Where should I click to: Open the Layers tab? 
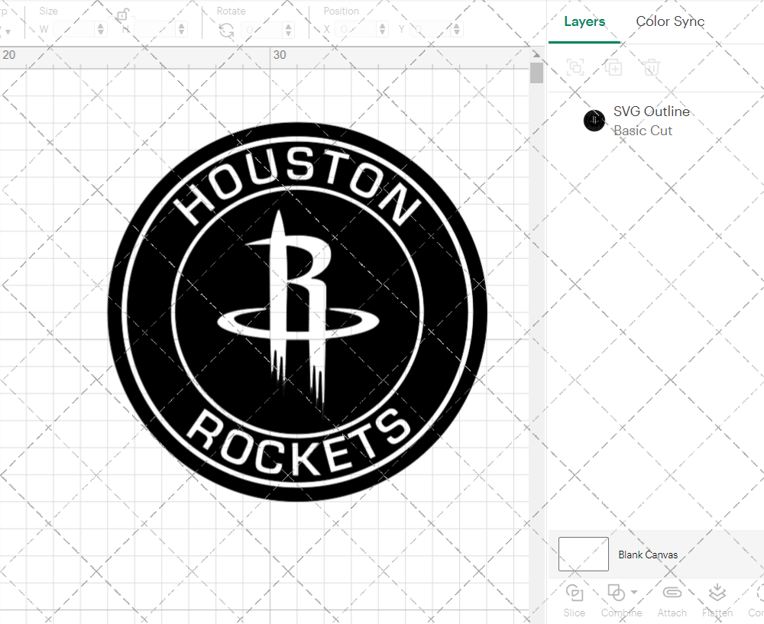pyautogui.click(x=584, y=21)
